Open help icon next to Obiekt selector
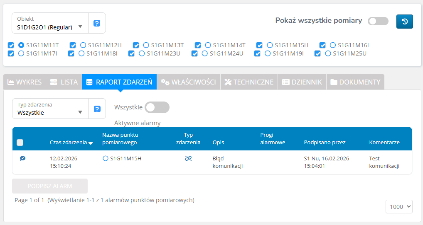The image size is (423, 225). (97, 23)
